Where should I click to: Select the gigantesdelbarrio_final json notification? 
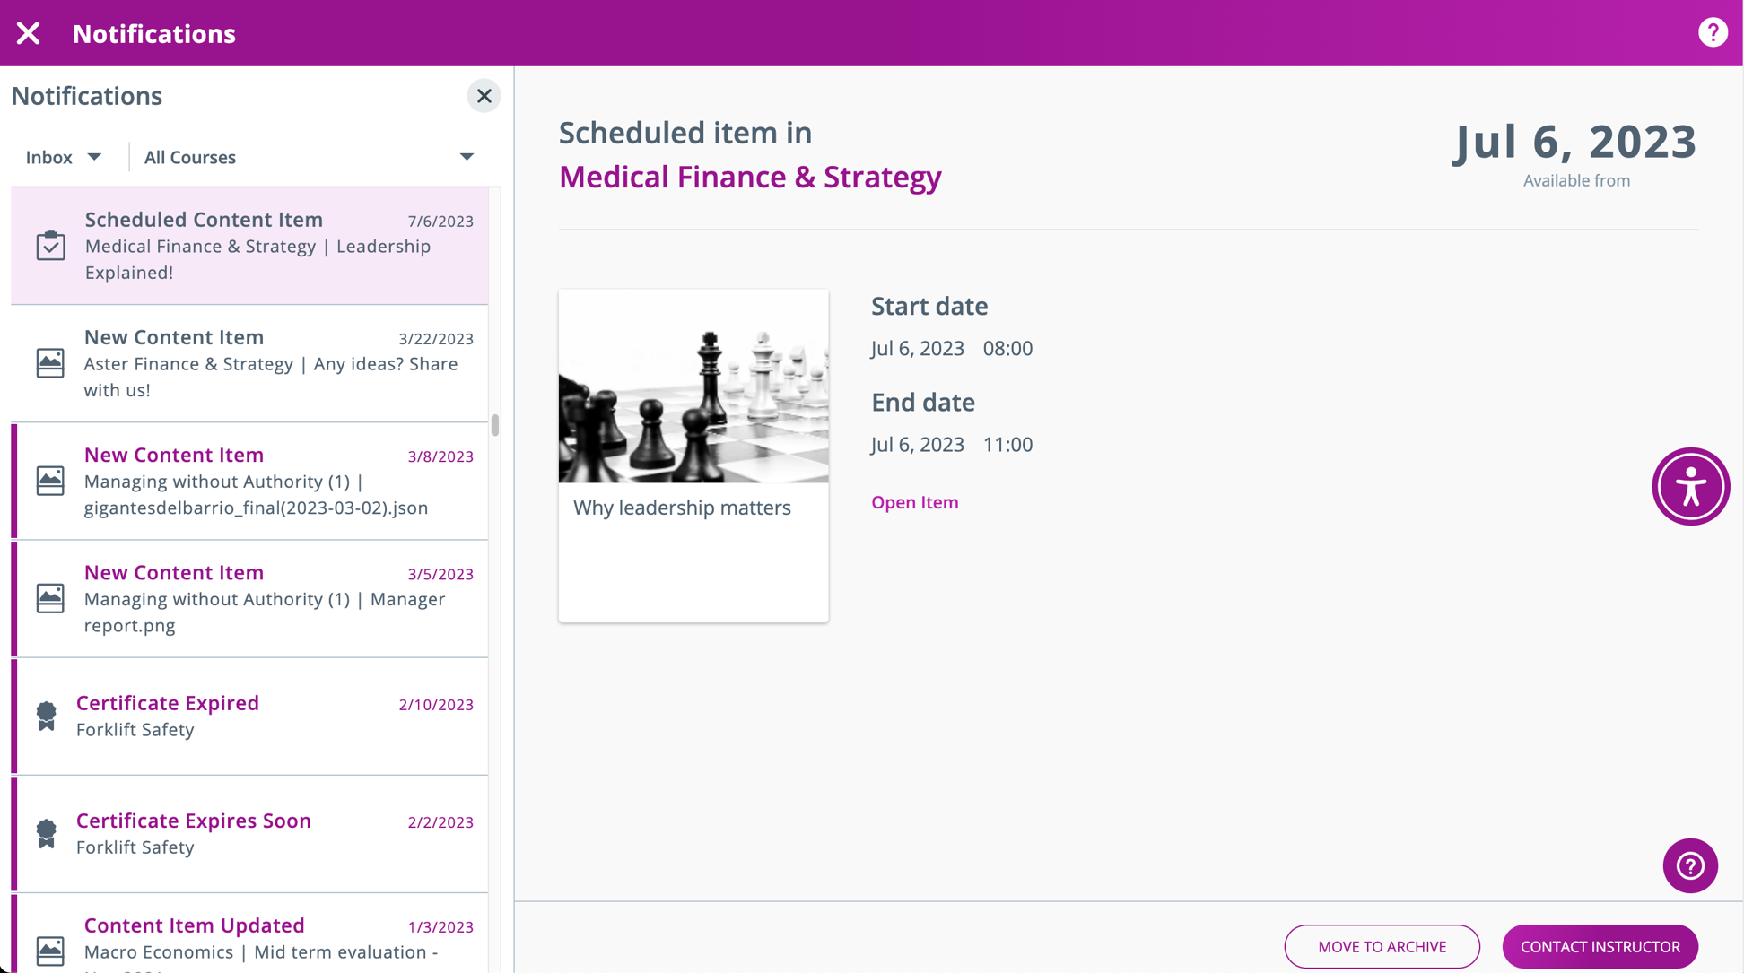[x=256, y=482]
